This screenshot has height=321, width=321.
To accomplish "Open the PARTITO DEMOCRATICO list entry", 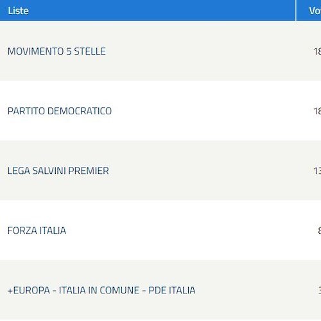I will tap(60, 111).
